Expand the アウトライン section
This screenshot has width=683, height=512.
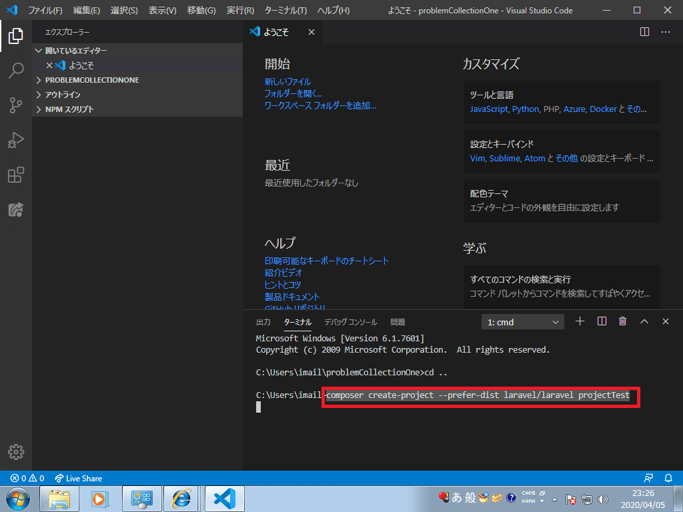point(137,95)
